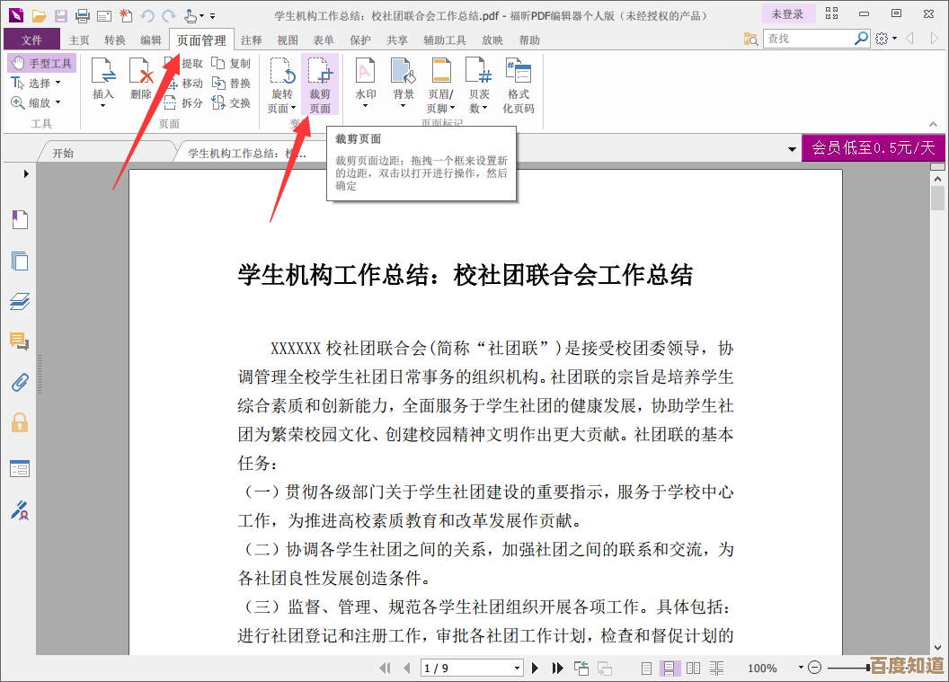Image resolution: width=949 pixels, height=682 pixels.
Task: Open the Security padlock panel
Action: click(20, 422)
